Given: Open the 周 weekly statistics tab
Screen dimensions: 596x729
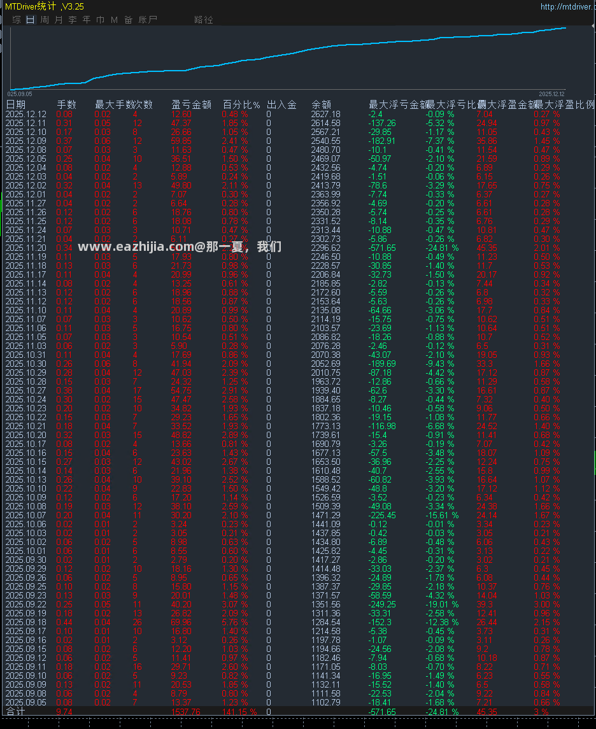Looking at the screenshot, I should pos(45,20).
